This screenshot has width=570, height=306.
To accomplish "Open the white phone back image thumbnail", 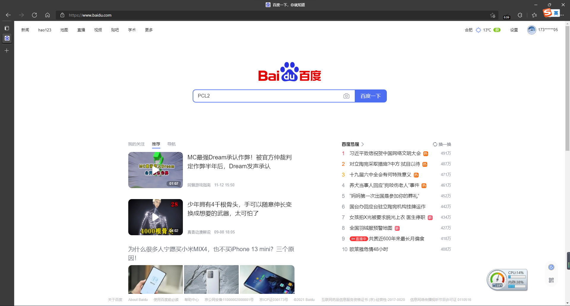I will tap(211, 279).
